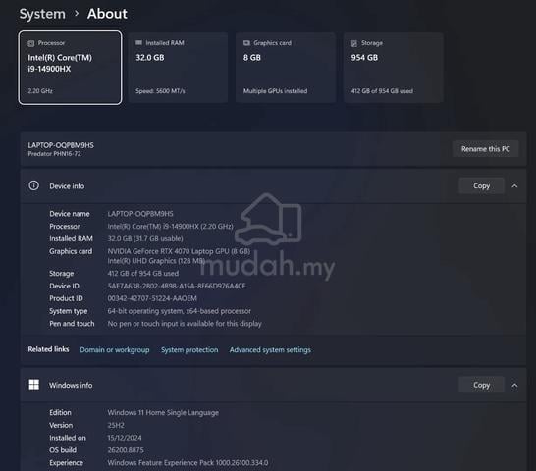The image size is (536, 471).
Task: Copy the Windows info details
Action: 481,385
